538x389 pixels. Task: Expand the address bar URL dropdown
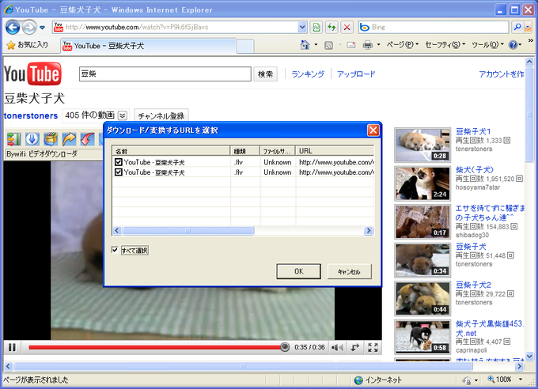tap(302, 27)
